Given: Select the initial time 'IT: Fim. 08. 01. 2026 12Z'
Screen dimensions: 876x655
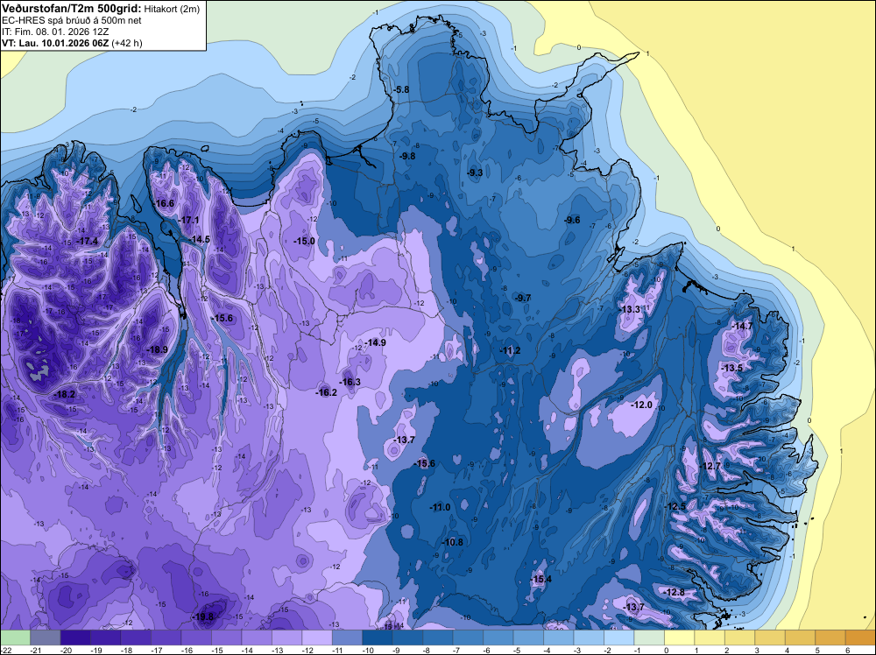Looking at the screenshot, I should pos(55,32).
